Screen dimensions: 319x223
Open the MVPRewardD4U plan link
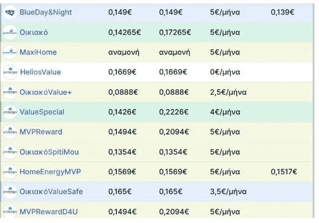click(x=49, y=212)
